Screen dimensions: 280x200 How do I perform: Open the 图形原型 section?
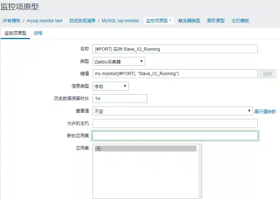coord(215,21)
